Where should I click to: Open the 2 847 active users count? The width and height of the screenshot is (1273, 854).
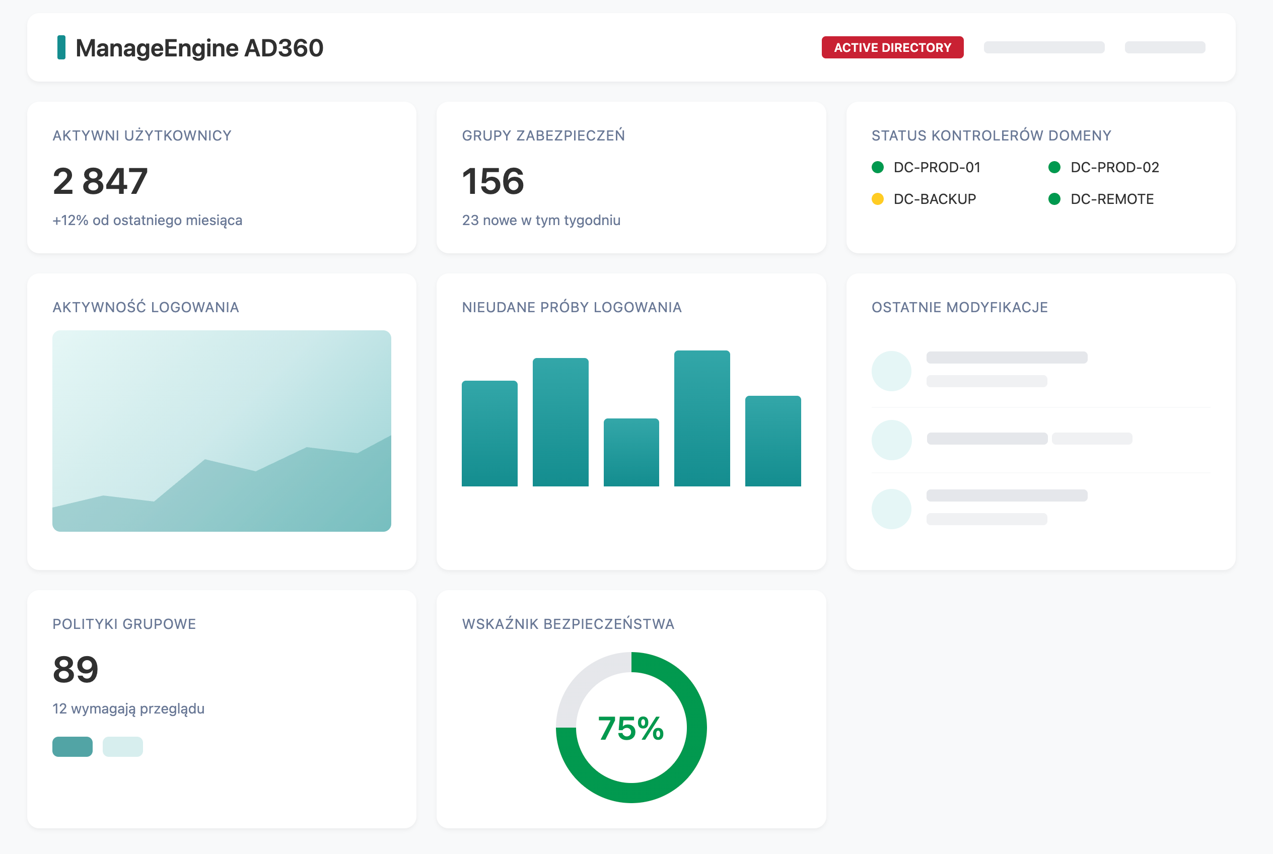[100, 181]
